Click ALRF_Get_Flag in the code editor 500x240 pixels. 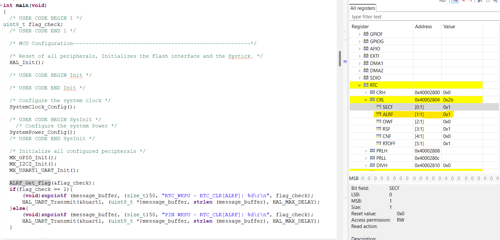point(30,183)
